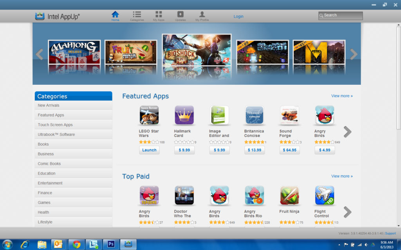Buy Angry Birds for $4.99
This screenshot has height=250, width=401.
tap(325, 150)
